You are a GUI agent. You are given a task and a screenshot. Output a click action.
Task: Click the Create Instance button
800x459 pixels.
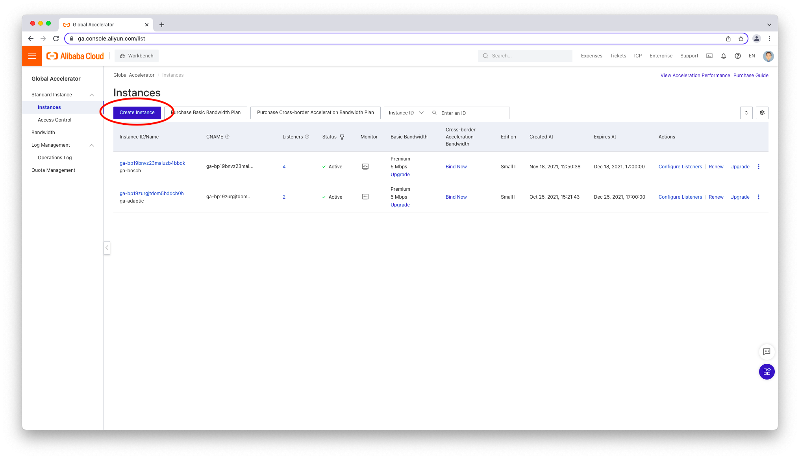point(137,112)
